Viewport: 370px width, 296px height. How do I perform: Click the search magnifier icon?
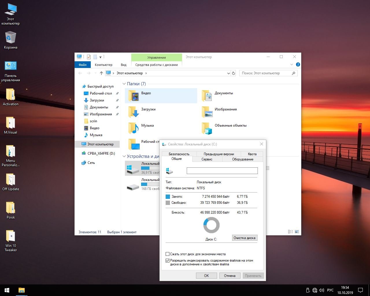pos(294,73)
